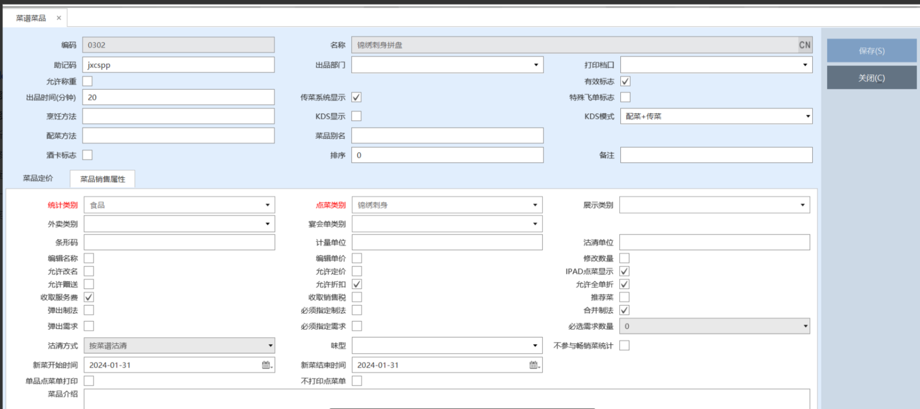Expand the 统计类别 dropdown
The width and height of the screenshot is (920, 409).
pyautogui.click(x=267, y=205)
